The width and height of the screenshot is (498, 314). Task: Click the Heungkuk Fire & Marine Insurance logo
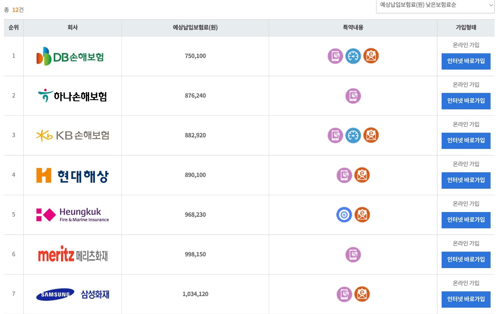pos(73,215)
